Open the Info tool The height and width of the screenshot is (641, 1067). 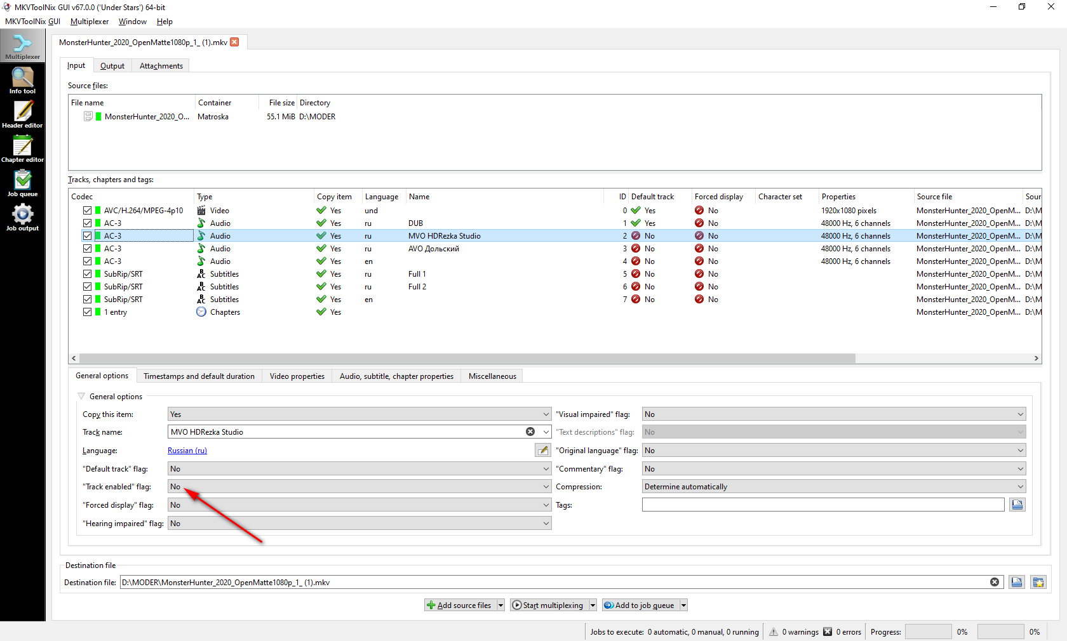coord(22,81)
